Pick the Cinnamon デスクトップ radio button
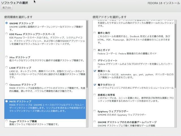Screen dimensions: 181x136 (x=7, y=84)
